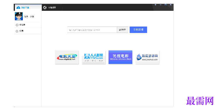Click the police cartoon user avatar

pyautogui.click(x=19, y=16)
